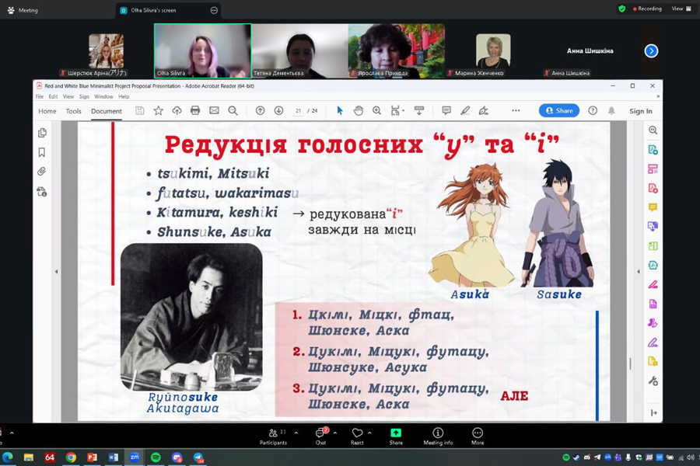The width and height of the screenshot is (700, 466).
Task: Select the hand pan tool in Acrobat
Action: (x=359, y=111)
